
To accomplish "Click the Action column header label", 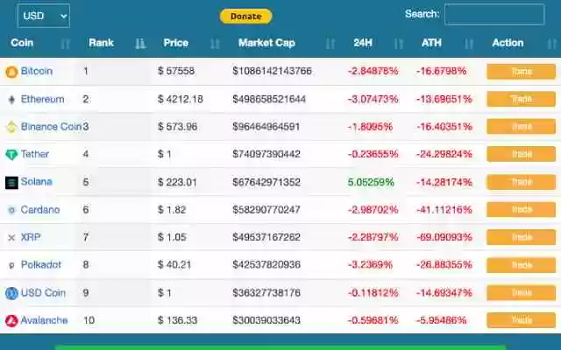I will coord(508,43).
